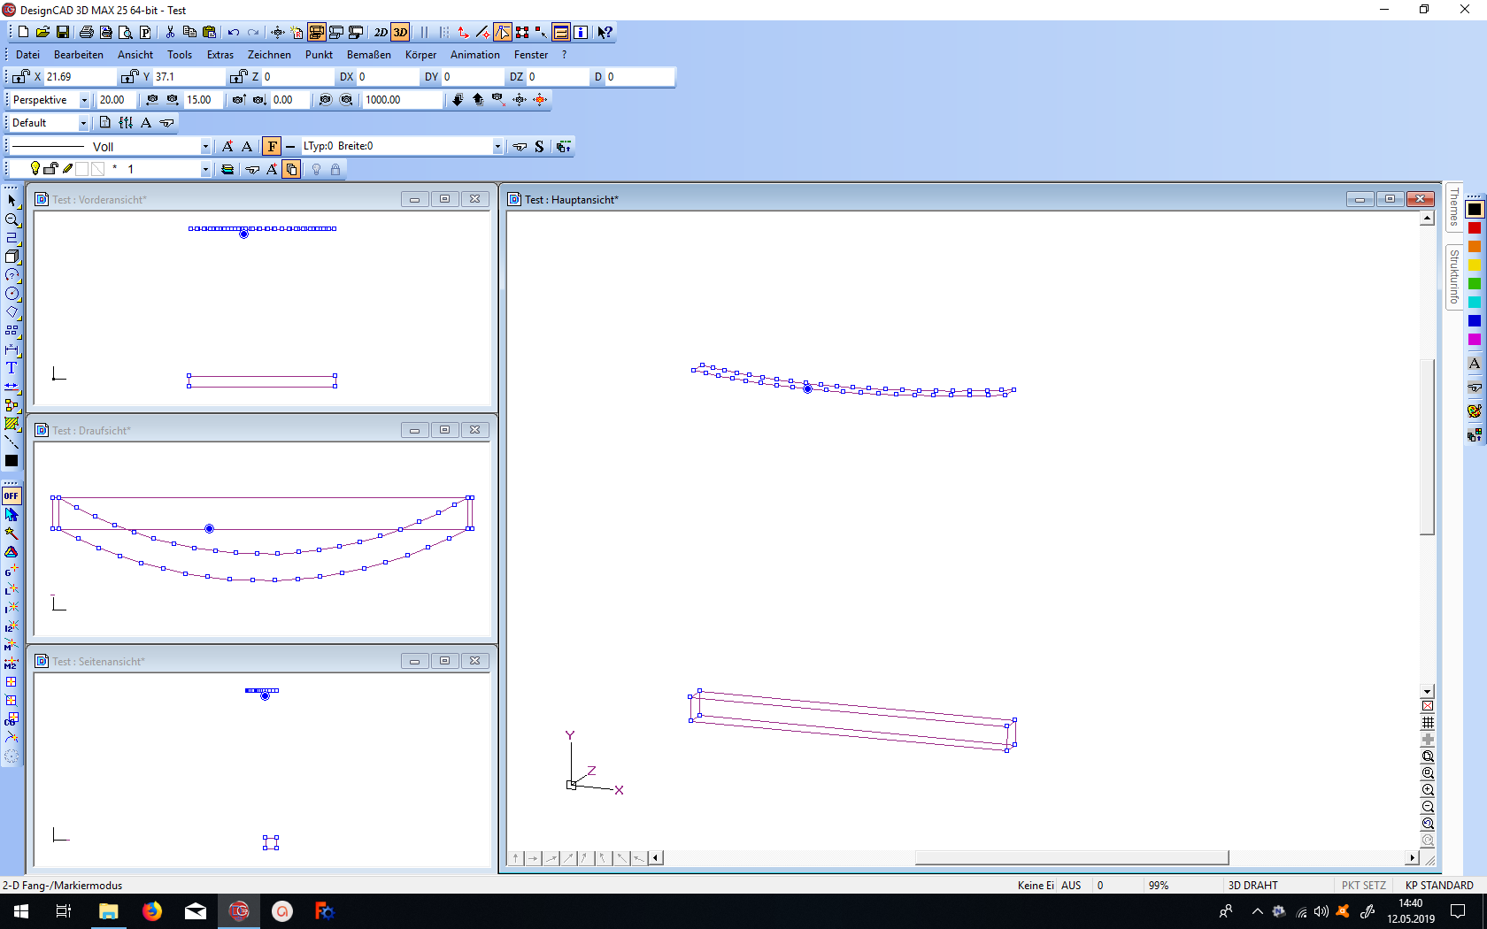Switch to 2D mode via 2D icon

click(x=379, y=32)
